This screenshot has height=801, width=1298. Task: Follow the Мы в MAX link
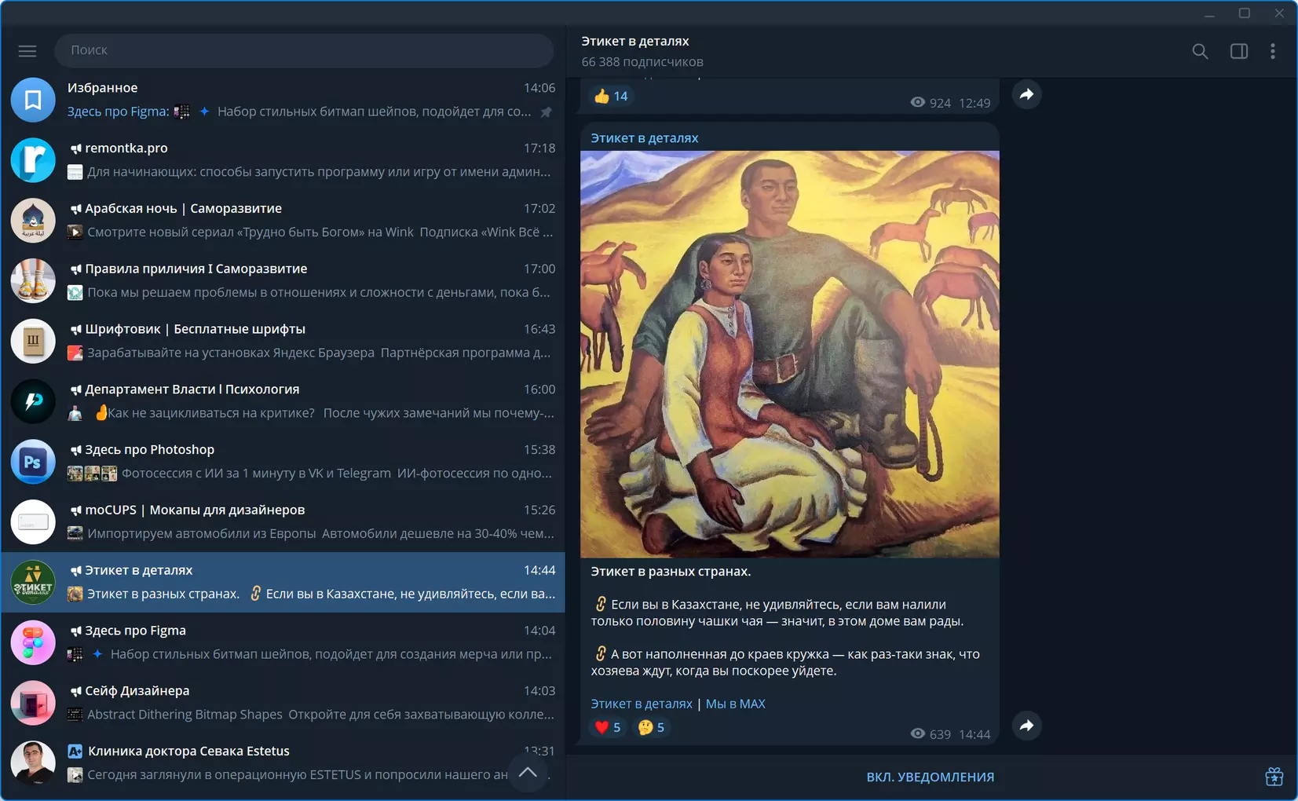click(736, 704)
